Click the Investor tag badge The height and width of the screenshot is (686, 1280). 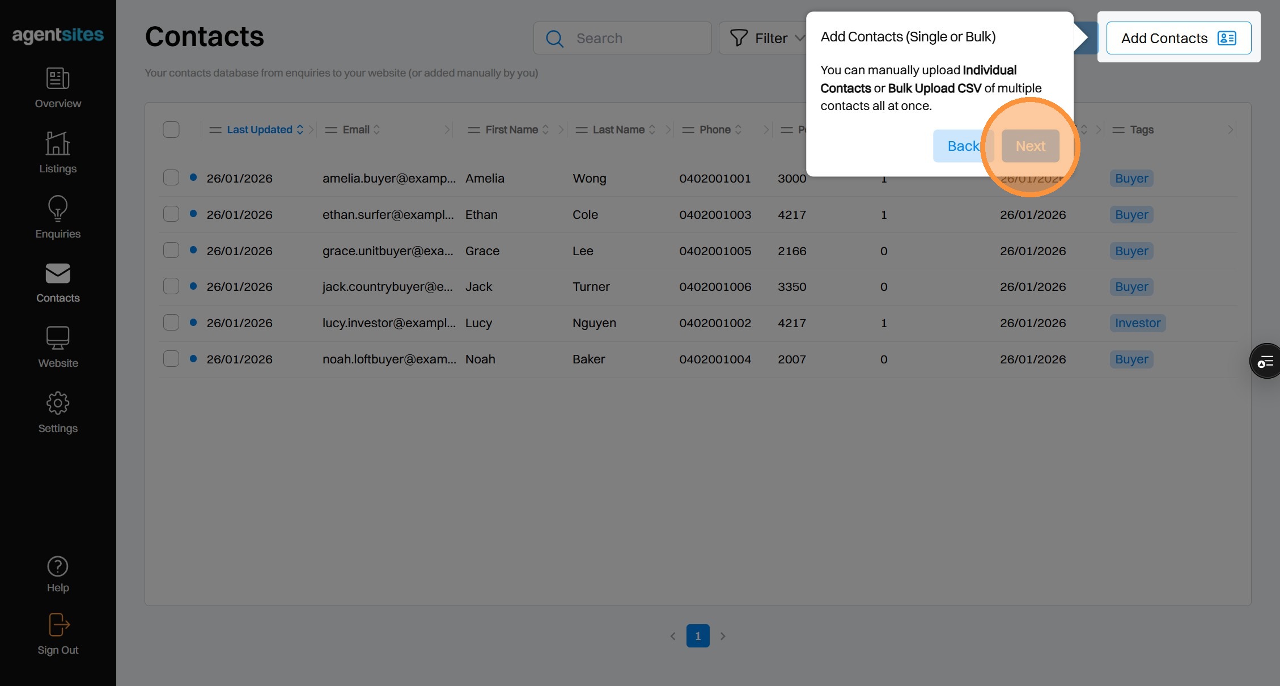pyautogui.click(x=1137, y=323)
